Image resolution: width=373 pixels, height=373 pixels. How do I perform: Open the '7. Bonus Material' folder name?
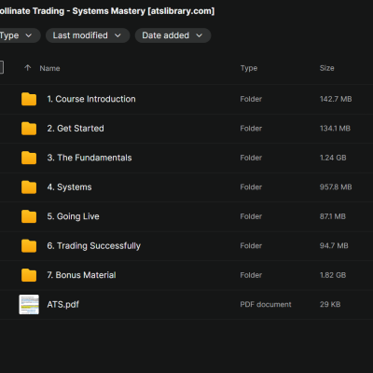coord(81,275)
